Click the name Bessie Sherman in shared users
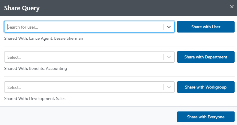Viewport: 237px width, 125px height. pyautogui.click(x=68, y=39)
